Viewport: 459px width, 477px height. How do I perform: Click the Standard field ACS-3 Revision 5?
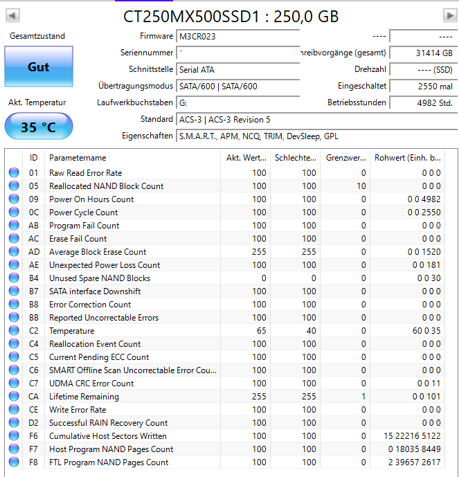click(x=316, y=120)
